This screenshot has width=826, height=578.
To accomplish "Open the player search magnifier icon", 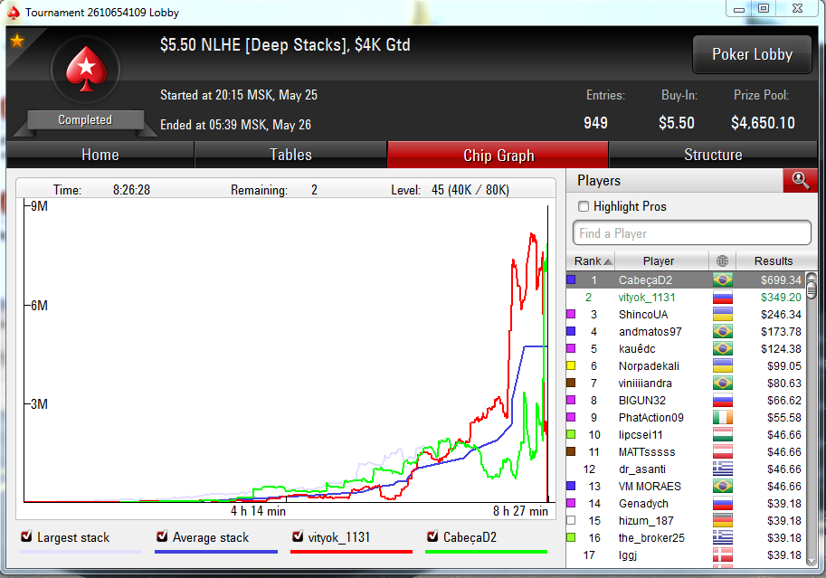I will pos(800,180).
